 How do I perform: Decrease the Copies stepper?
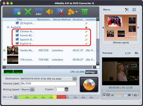pyautogui.click(x=67, y=90)
